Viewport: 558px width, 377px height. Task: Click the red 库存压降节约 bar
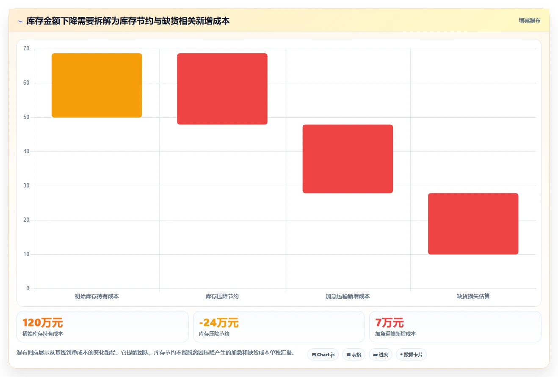(222, 89)
